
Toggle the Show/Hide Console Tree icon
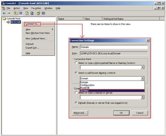point(21,13)
